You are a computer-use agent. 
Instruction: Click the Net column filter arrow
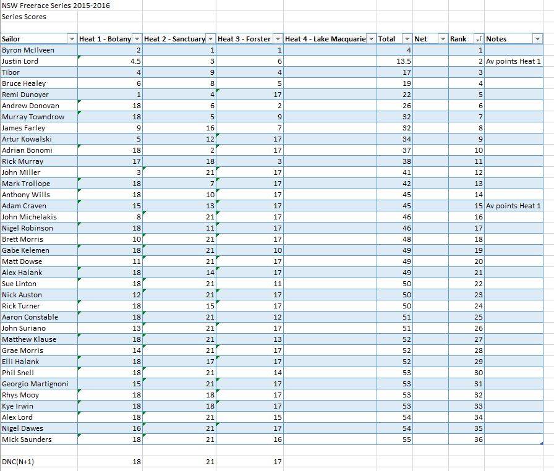[442, 39]
